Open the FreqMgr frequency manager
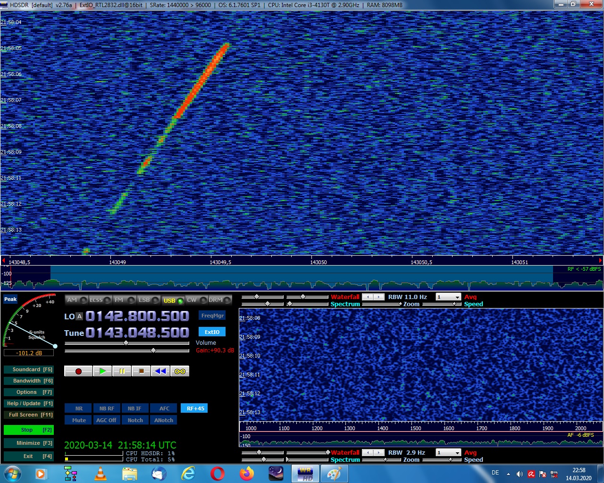The image size is (604, 483). point(212,316)
